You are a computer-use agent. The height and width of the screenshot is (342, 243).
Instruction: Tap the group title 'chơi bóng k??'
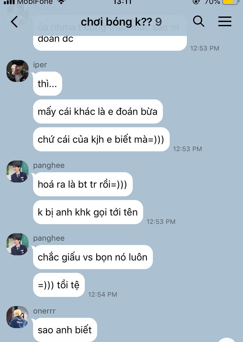pos(116,22)
